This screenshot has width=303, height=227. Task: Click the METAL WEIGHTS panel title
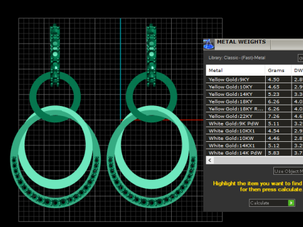pos(241,42)
